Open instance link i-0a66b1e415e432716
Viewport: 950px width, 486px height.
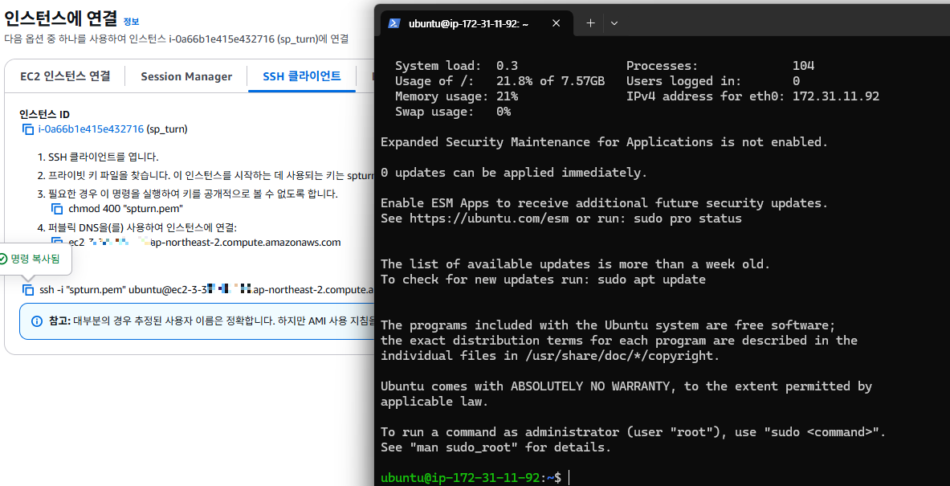[91, 129]
